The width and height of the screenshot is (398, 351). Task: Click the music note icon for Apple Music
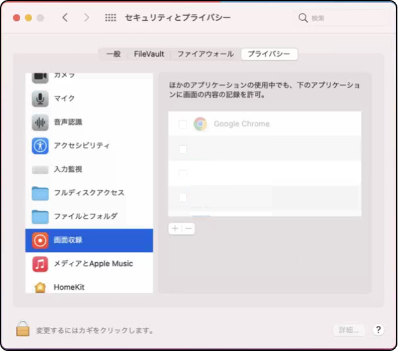pos(40,264)
